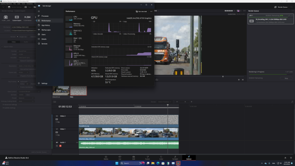295x166 pixels.
Task: Select Automatic key frames radio button
Action: click(18, 81)
